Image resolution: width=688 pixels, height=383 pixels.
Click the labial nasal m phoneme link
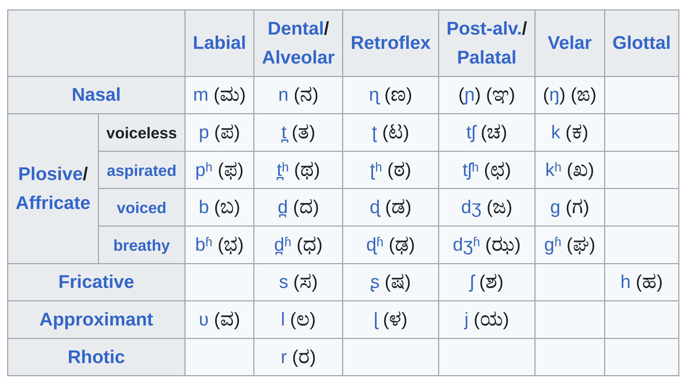click(x=201, y=95)
